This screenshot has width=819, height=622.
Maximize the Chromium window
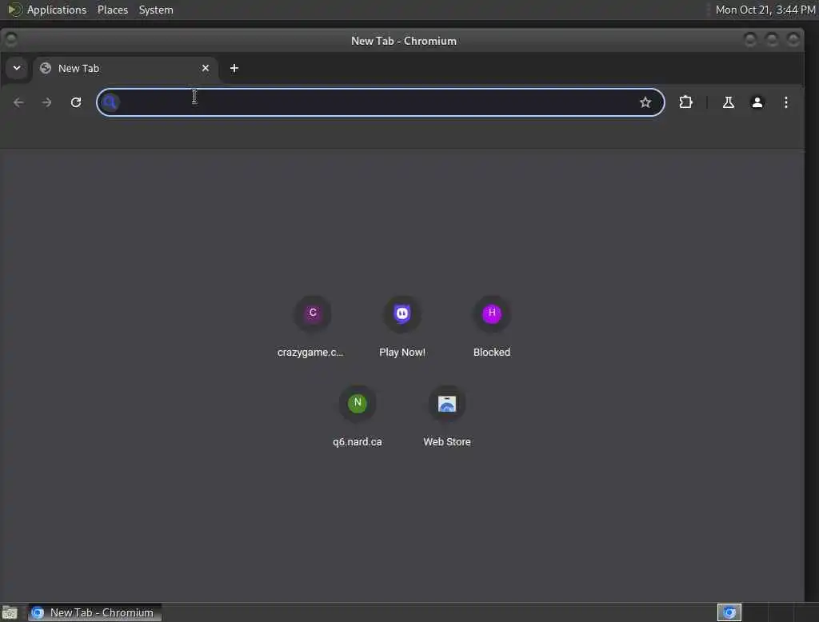point(772,40)
